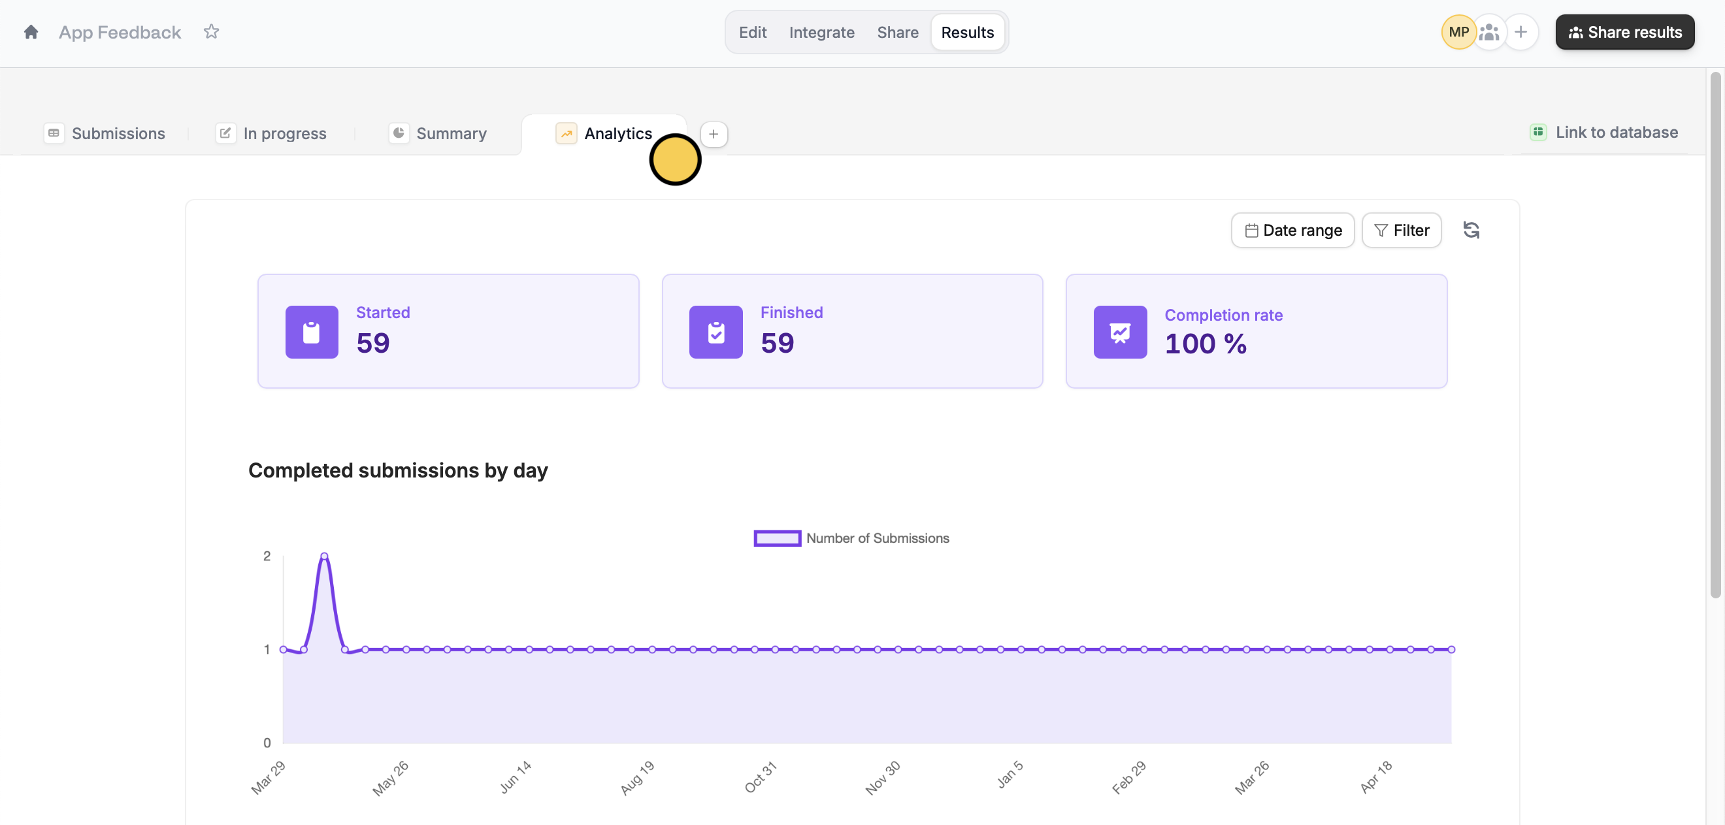Image resolution: width=1725 pixels, height=825 pixels.
Task: Star the App Feedback form
Action: tap(211, 32)
